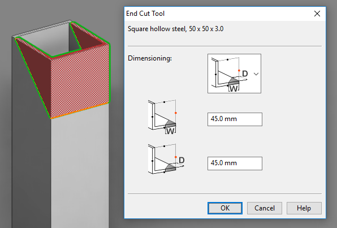The width and height of the screenshot is (337, 228).
Task: Focus the D value field showing 45.0 mm
Action: pos(235,164)
